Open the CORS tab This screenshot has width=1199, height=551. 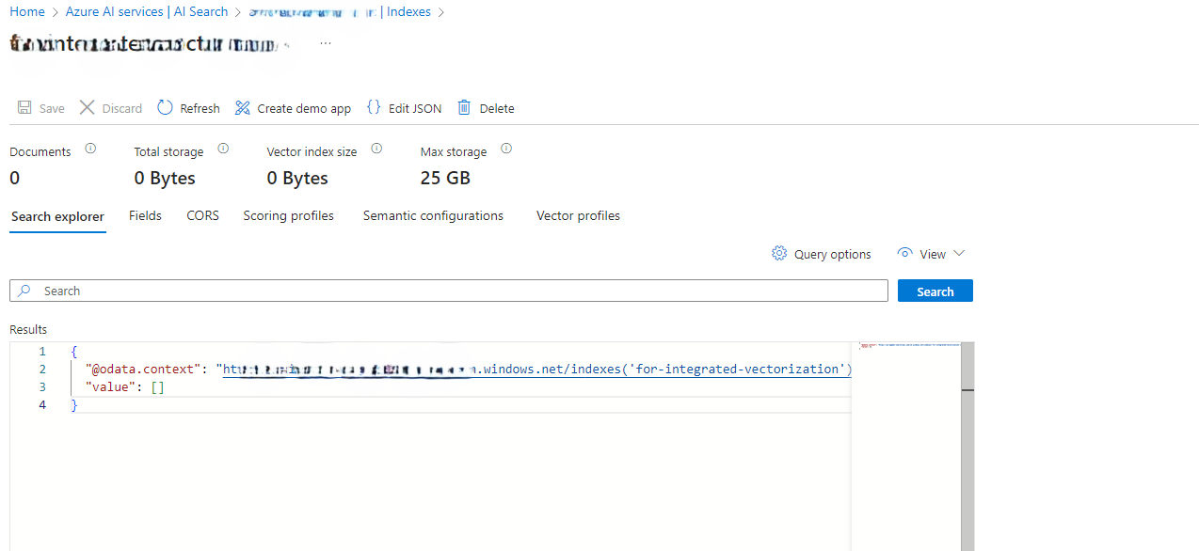202,215
